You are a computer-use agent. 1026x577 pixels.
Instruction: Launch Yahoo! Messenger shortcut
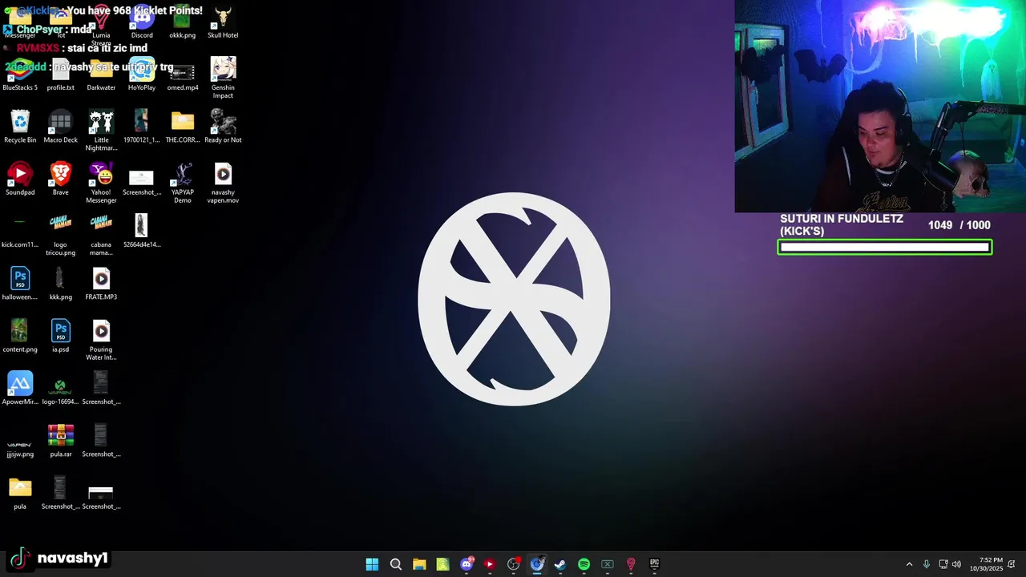(101, 183)
